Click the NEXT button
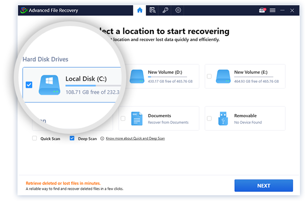 [x=264, y=185]
